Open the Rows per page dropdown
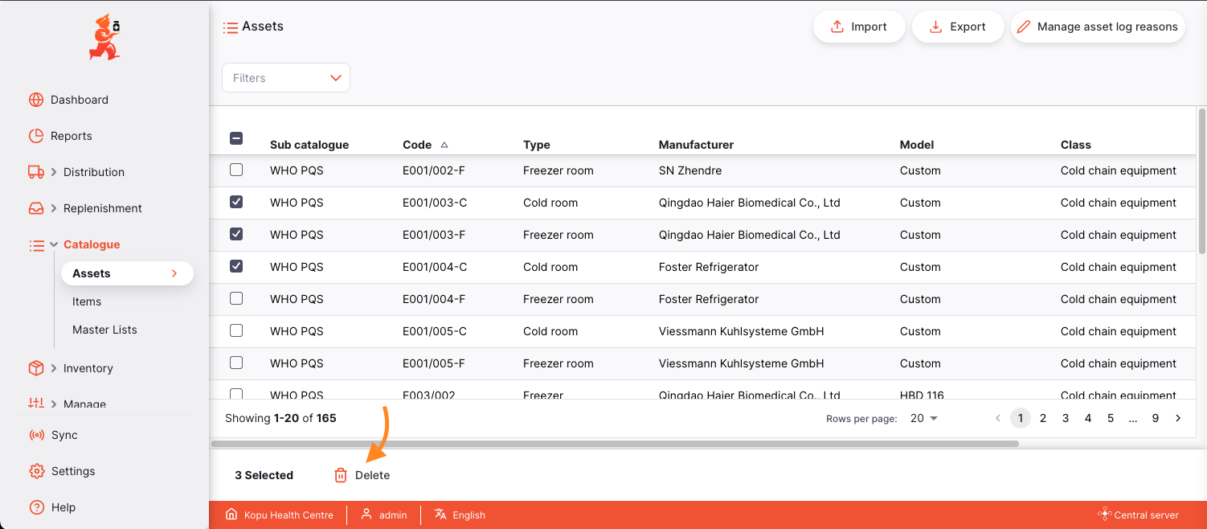1207x529 pixels. 924,418
